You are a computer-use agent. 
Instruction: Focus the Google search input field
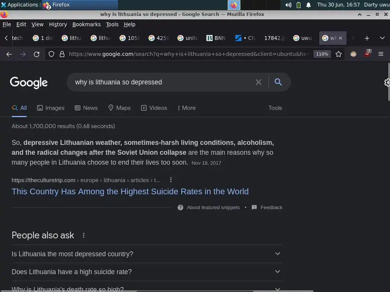(163, 82)
